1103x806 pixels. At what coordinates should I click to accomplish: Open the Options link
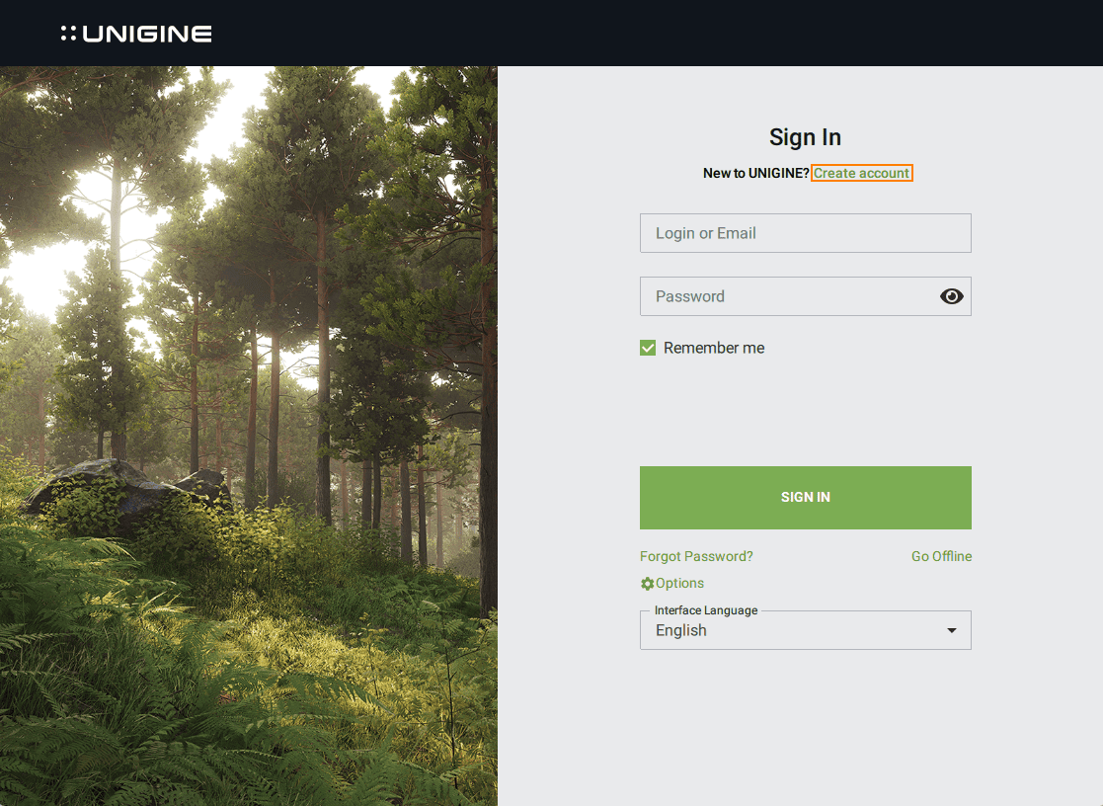(679, 584)
